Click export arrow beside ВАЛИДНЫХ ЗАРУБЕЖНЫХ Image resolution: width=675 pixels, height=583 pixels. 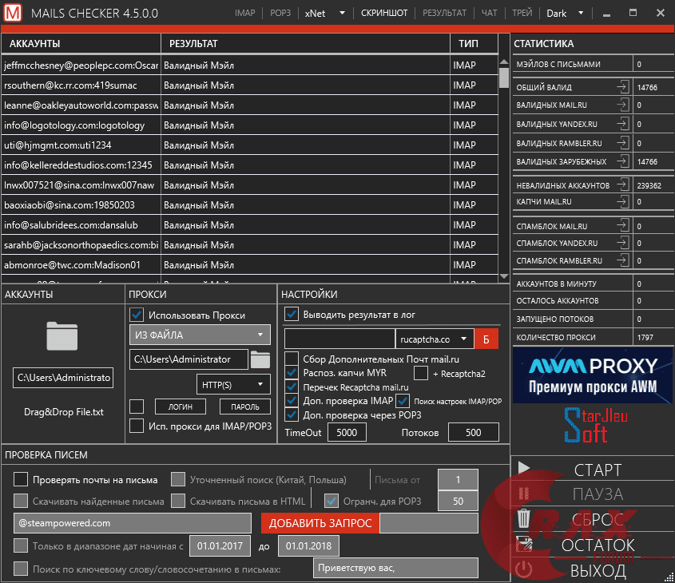click(x=622, y=161)
